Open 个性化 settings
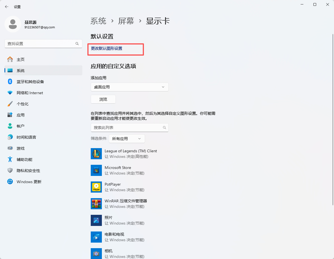 click(x=43, y=104)
